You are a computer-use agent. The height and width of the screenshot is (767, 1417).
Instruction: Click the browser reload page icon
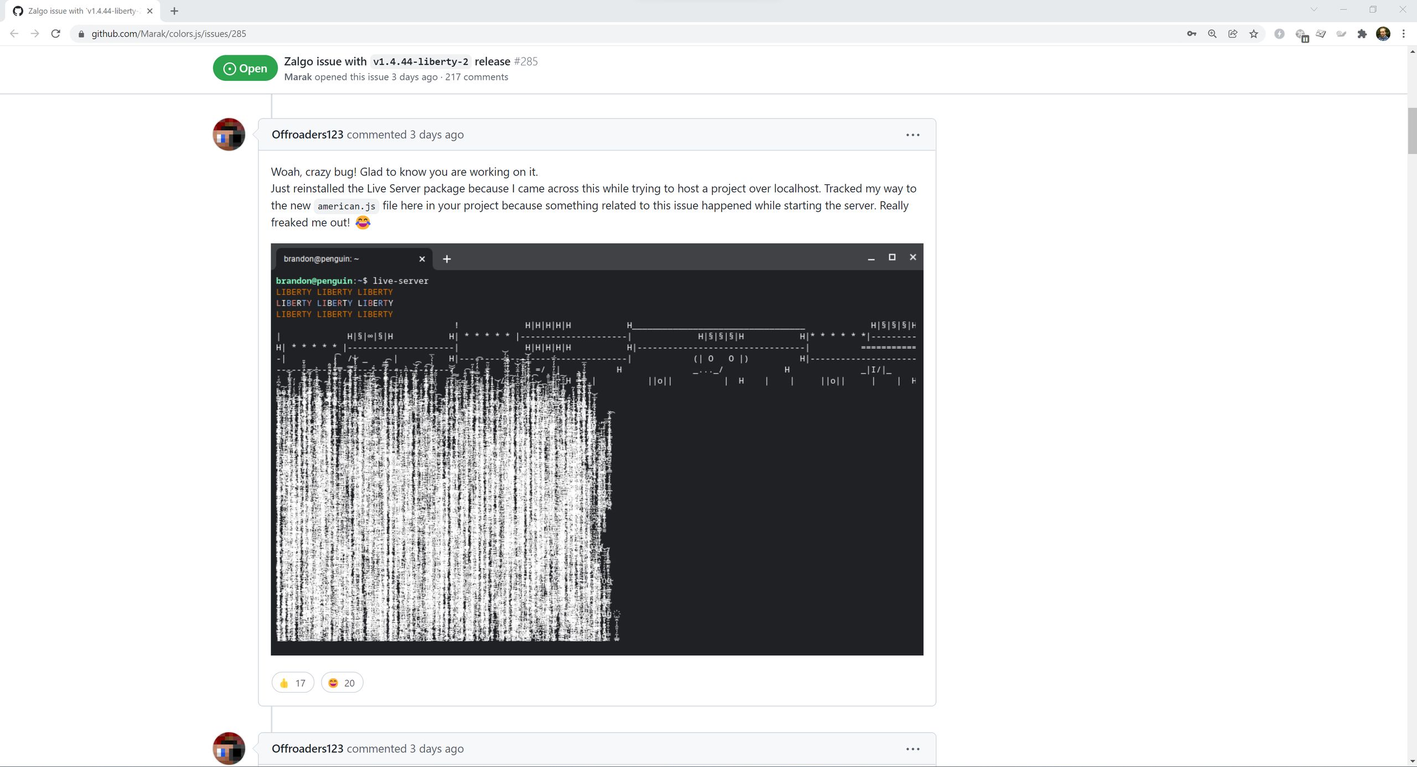click(x=55, y=34)
